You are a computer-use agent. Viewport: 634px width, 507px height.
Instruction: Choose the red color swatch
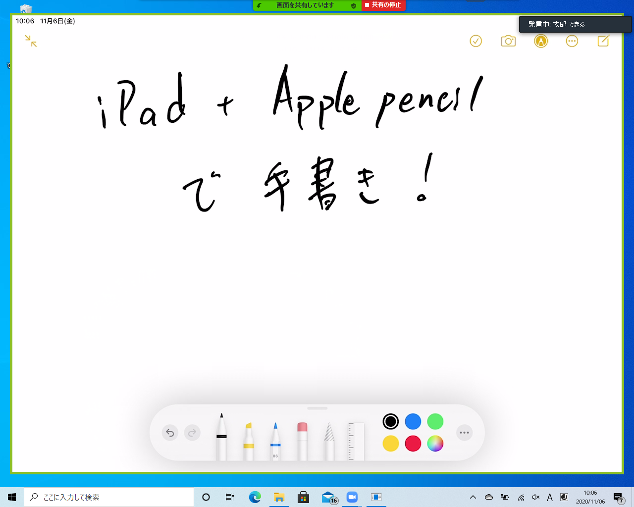click(x=413, y=444)
